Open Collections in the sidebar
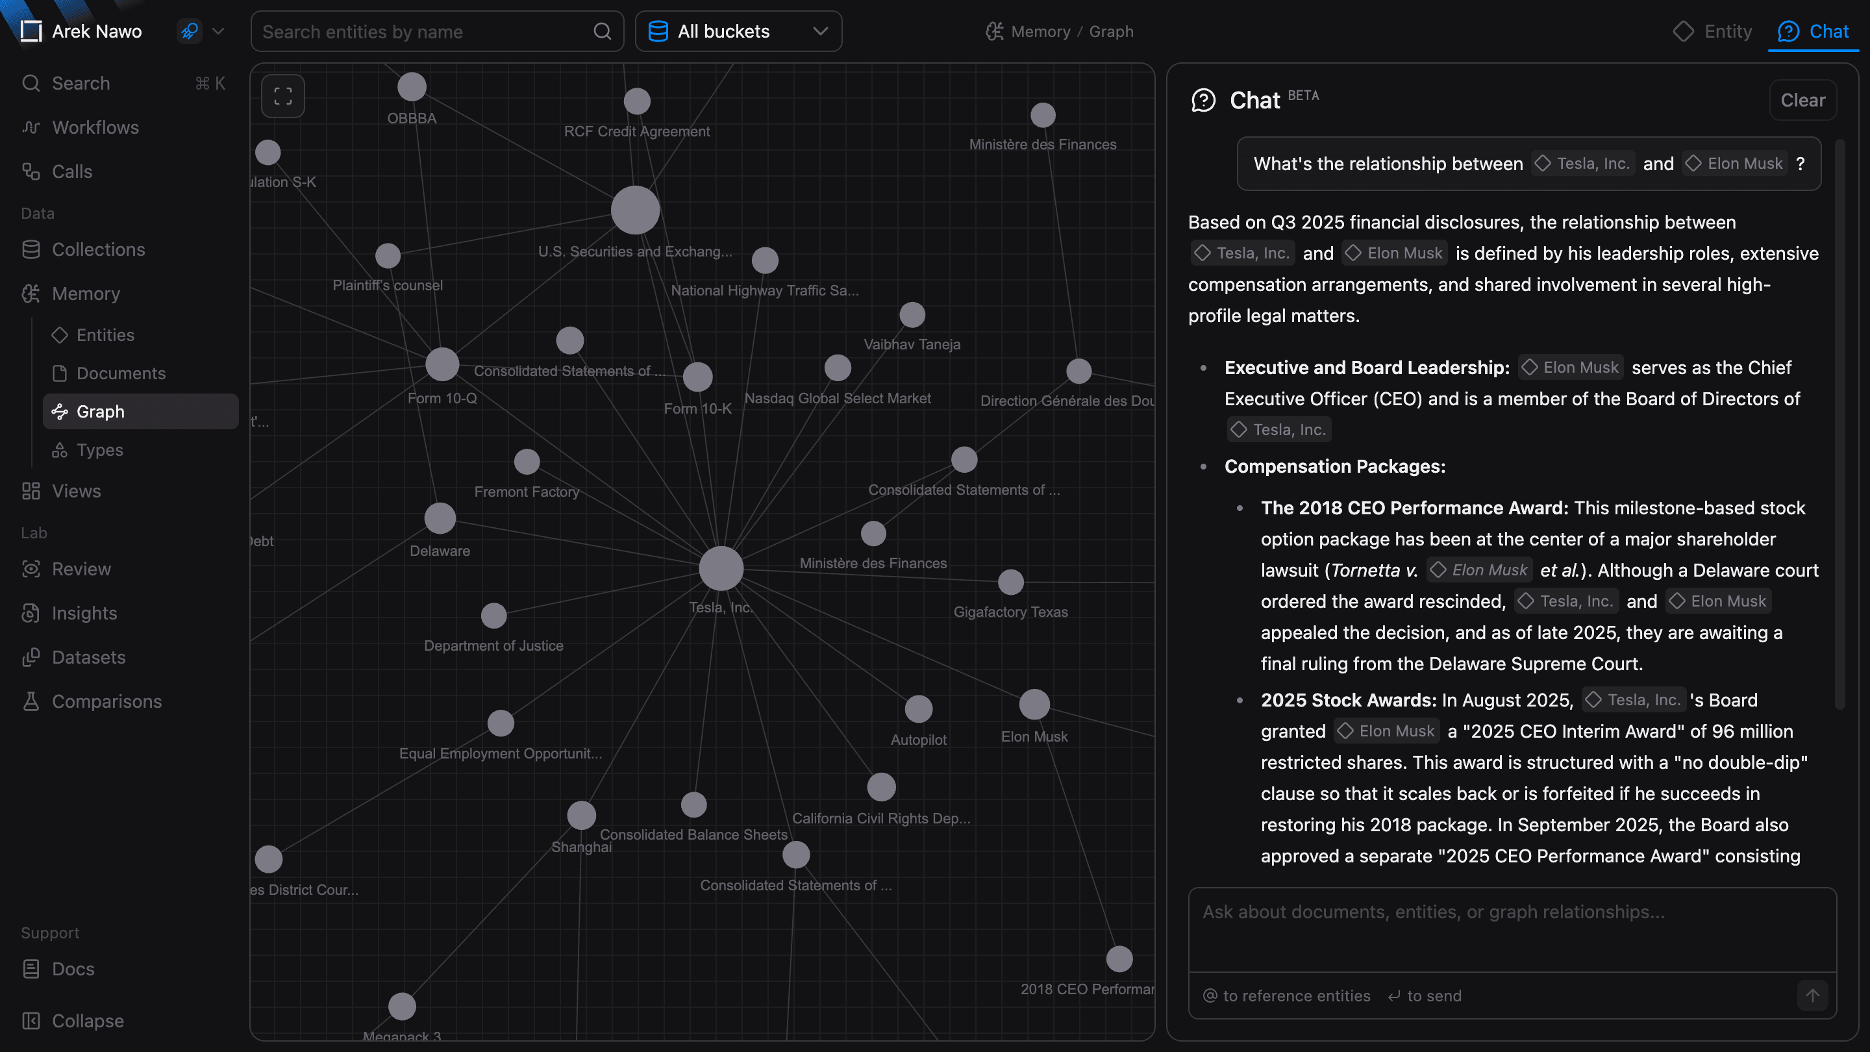Screen dimensions: 1870x1052 point(123,250)
